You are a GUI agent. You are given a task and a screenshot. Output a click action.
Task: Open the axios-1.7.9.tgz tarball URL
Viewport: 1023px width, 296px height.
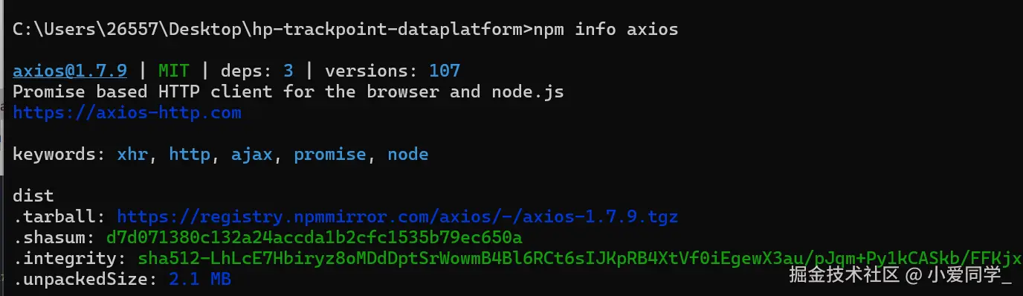coord(398,217)
